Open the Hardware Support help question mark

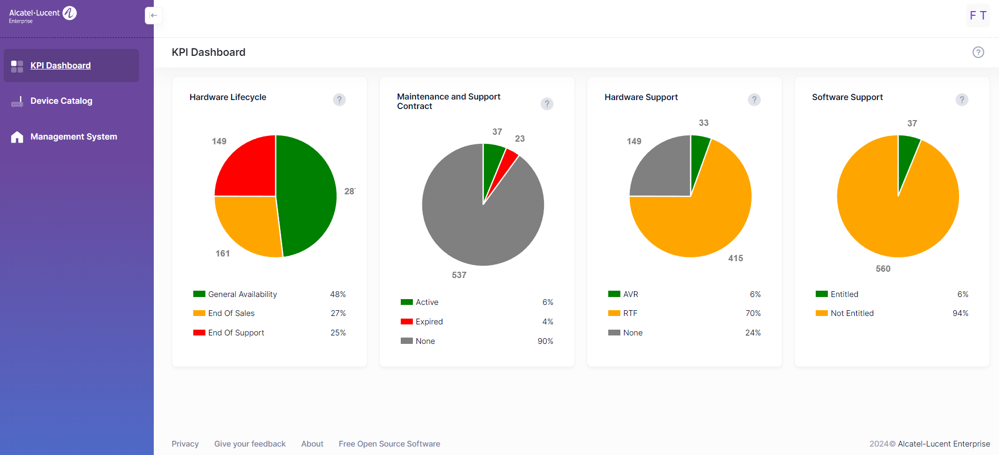click(x=754, y=100)
